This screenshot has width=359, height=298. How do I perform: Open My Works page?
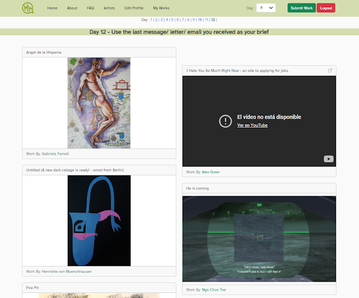point(161,8)
